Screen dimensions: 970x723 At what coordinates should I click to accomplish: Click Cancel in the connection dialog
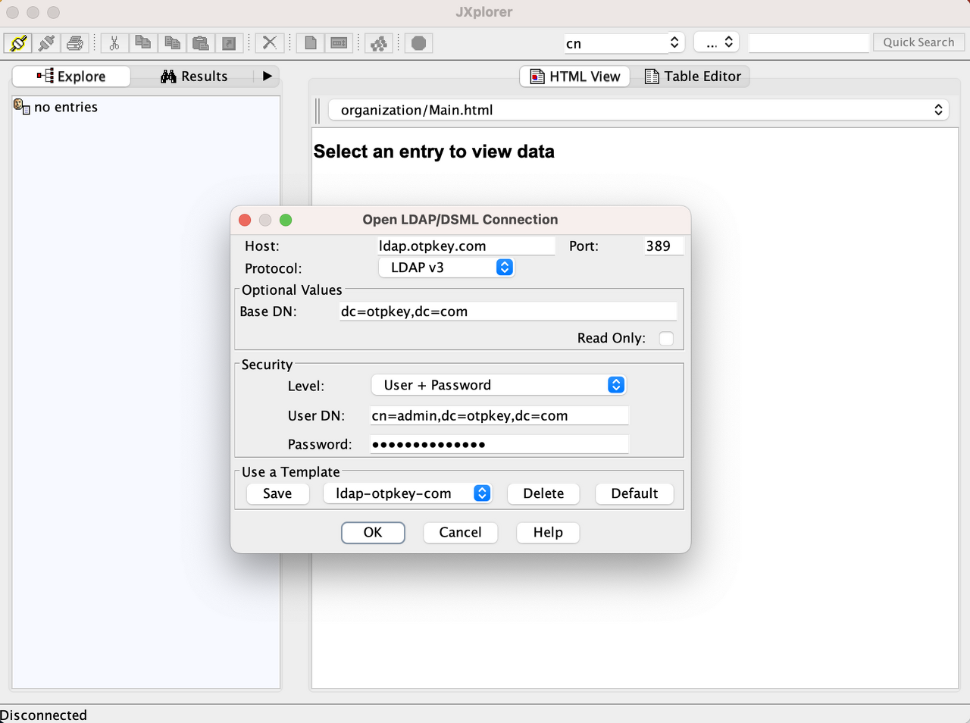[x=460, y=533]
